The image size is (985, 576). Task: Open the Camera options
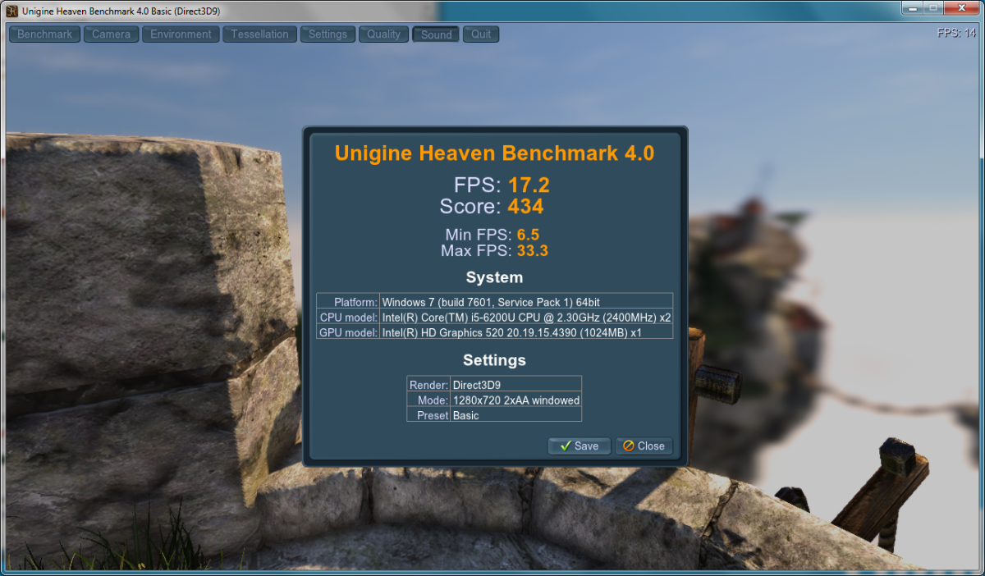tap(111, 34)
